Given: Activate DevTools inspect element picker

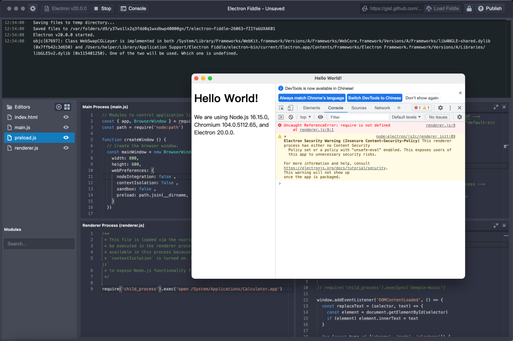Looking at the screenshot, I should click(281, 108).
